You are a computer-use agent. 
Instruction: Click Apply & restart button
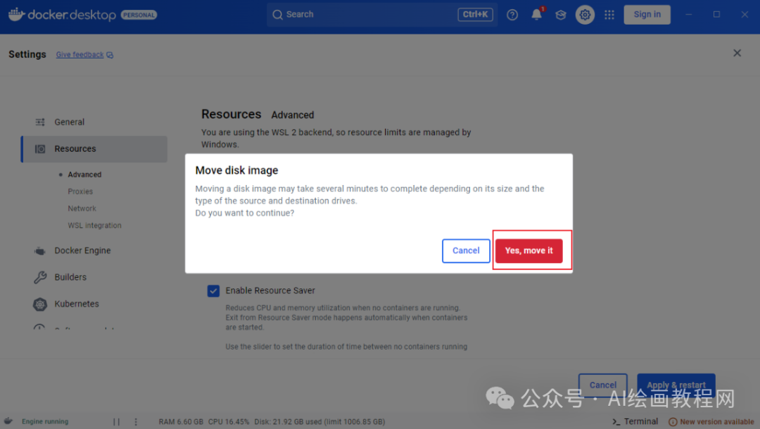tap(676, 385)
